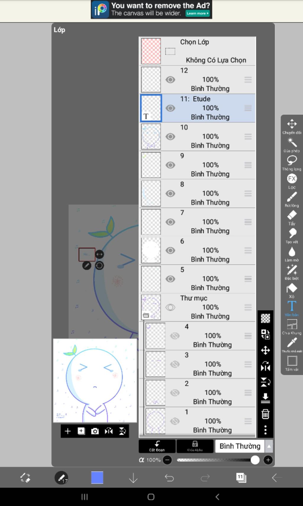Click the downward arrow in bottom toolbar
This screenshot has width=303, height=506.
pos(133,478)
